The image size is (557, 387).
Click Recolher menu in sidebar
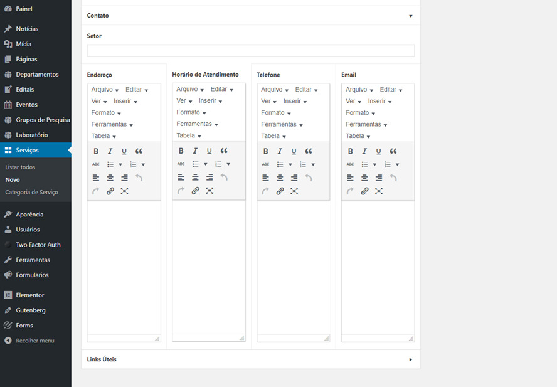34,341
